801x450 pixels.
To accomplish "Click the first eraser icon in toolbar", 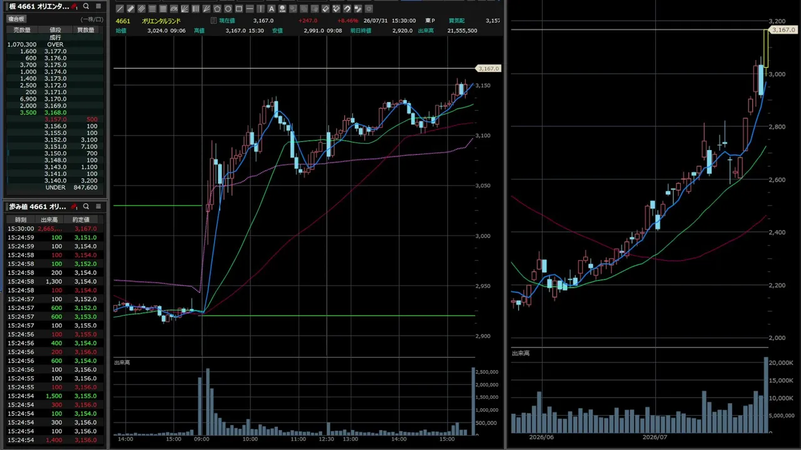I will [325, 9].
